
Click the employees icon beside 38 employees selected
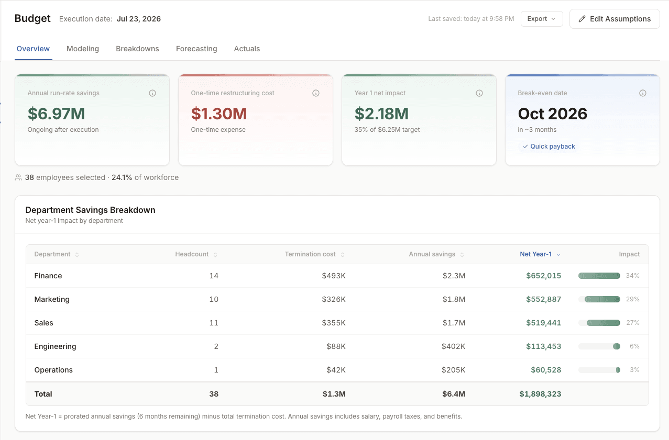(18, 177)
